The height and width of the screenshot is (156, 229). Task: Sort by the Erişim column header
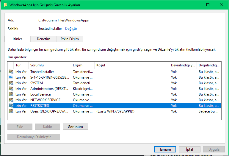tap(83, 65)
